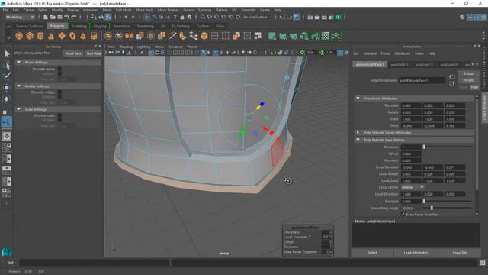
Task: Select the Move tool in toolbox
Action: [7, 88]
